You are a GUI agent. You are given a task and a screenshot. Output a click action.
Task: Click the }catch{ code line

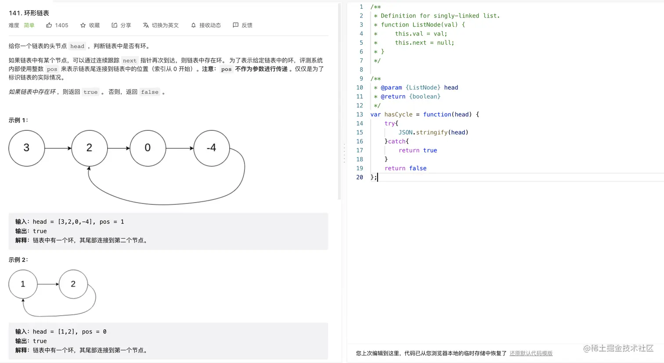click(397, 141)
